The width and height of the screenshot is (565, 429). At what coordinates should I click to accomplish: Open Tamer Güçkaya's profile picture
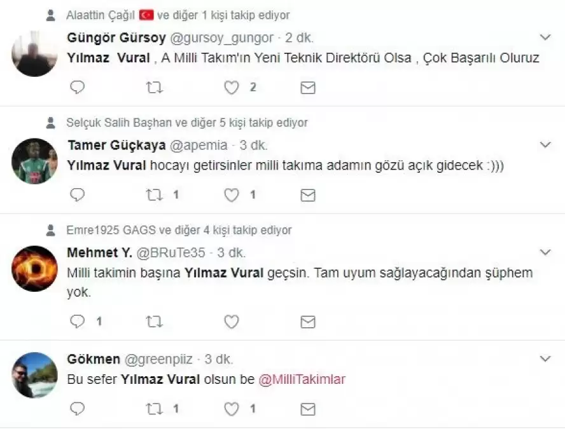tap(34, 161)
